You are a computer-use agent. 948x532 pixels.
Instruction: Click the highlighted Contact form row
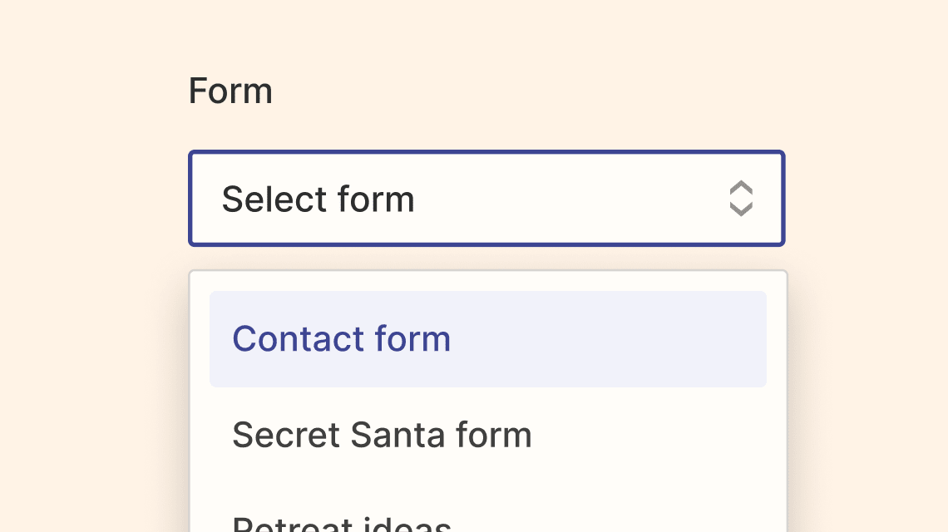coord(488,339)
